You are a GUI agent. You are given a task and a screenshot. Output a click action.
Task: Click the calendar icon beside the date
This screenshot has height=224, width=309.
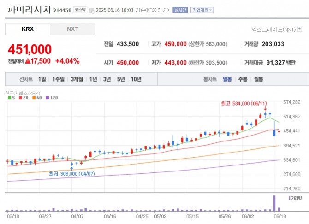[92, 11]
